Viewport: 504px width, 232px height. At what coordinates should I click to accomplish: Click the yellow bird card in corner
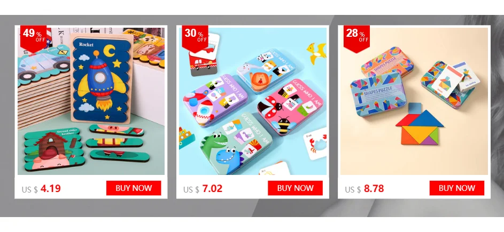point(316,52)
